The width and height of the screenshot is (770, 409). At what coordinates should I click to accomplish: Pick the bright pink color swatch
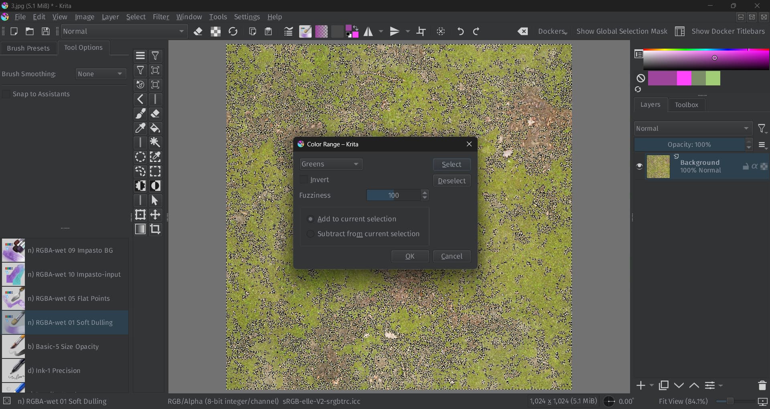pyautogui.click(x=684, y=78)
